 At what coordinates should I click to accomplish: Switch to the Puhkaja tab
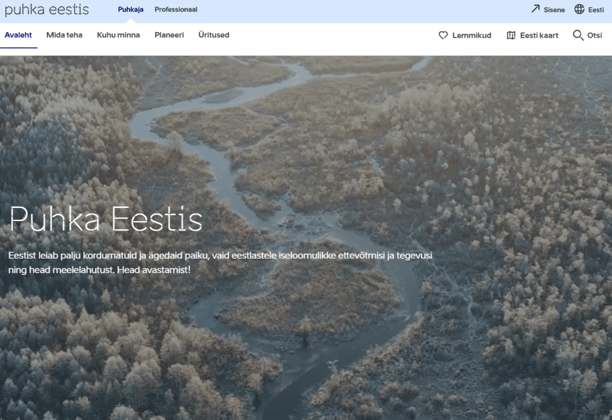[x=130, y=10]
